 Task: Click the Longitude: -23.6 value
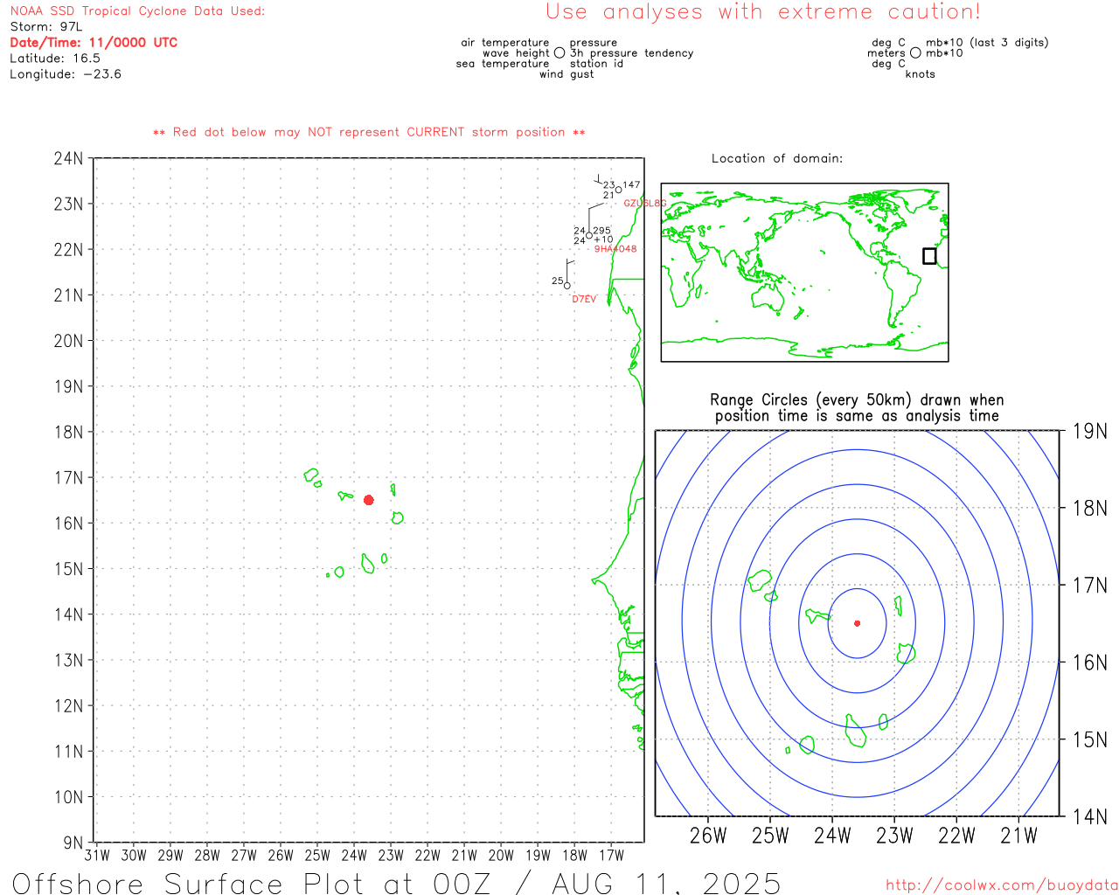pos(66,74)
